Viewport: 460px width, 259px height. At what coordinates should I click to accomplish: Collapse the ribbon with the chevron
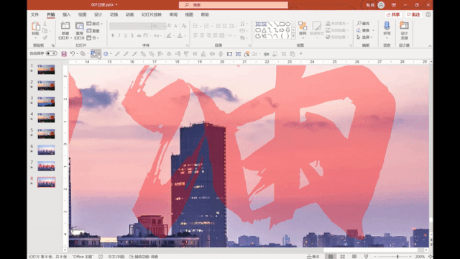430,46
